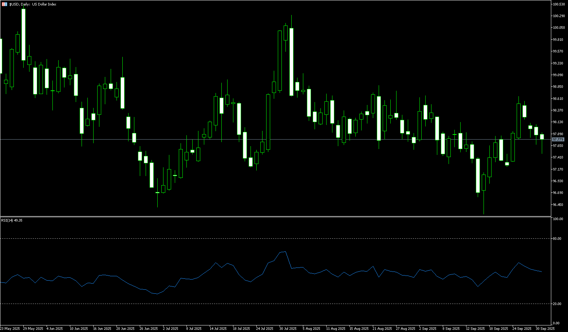Click the 20.00 level on RSI scale

pos(557,304)
